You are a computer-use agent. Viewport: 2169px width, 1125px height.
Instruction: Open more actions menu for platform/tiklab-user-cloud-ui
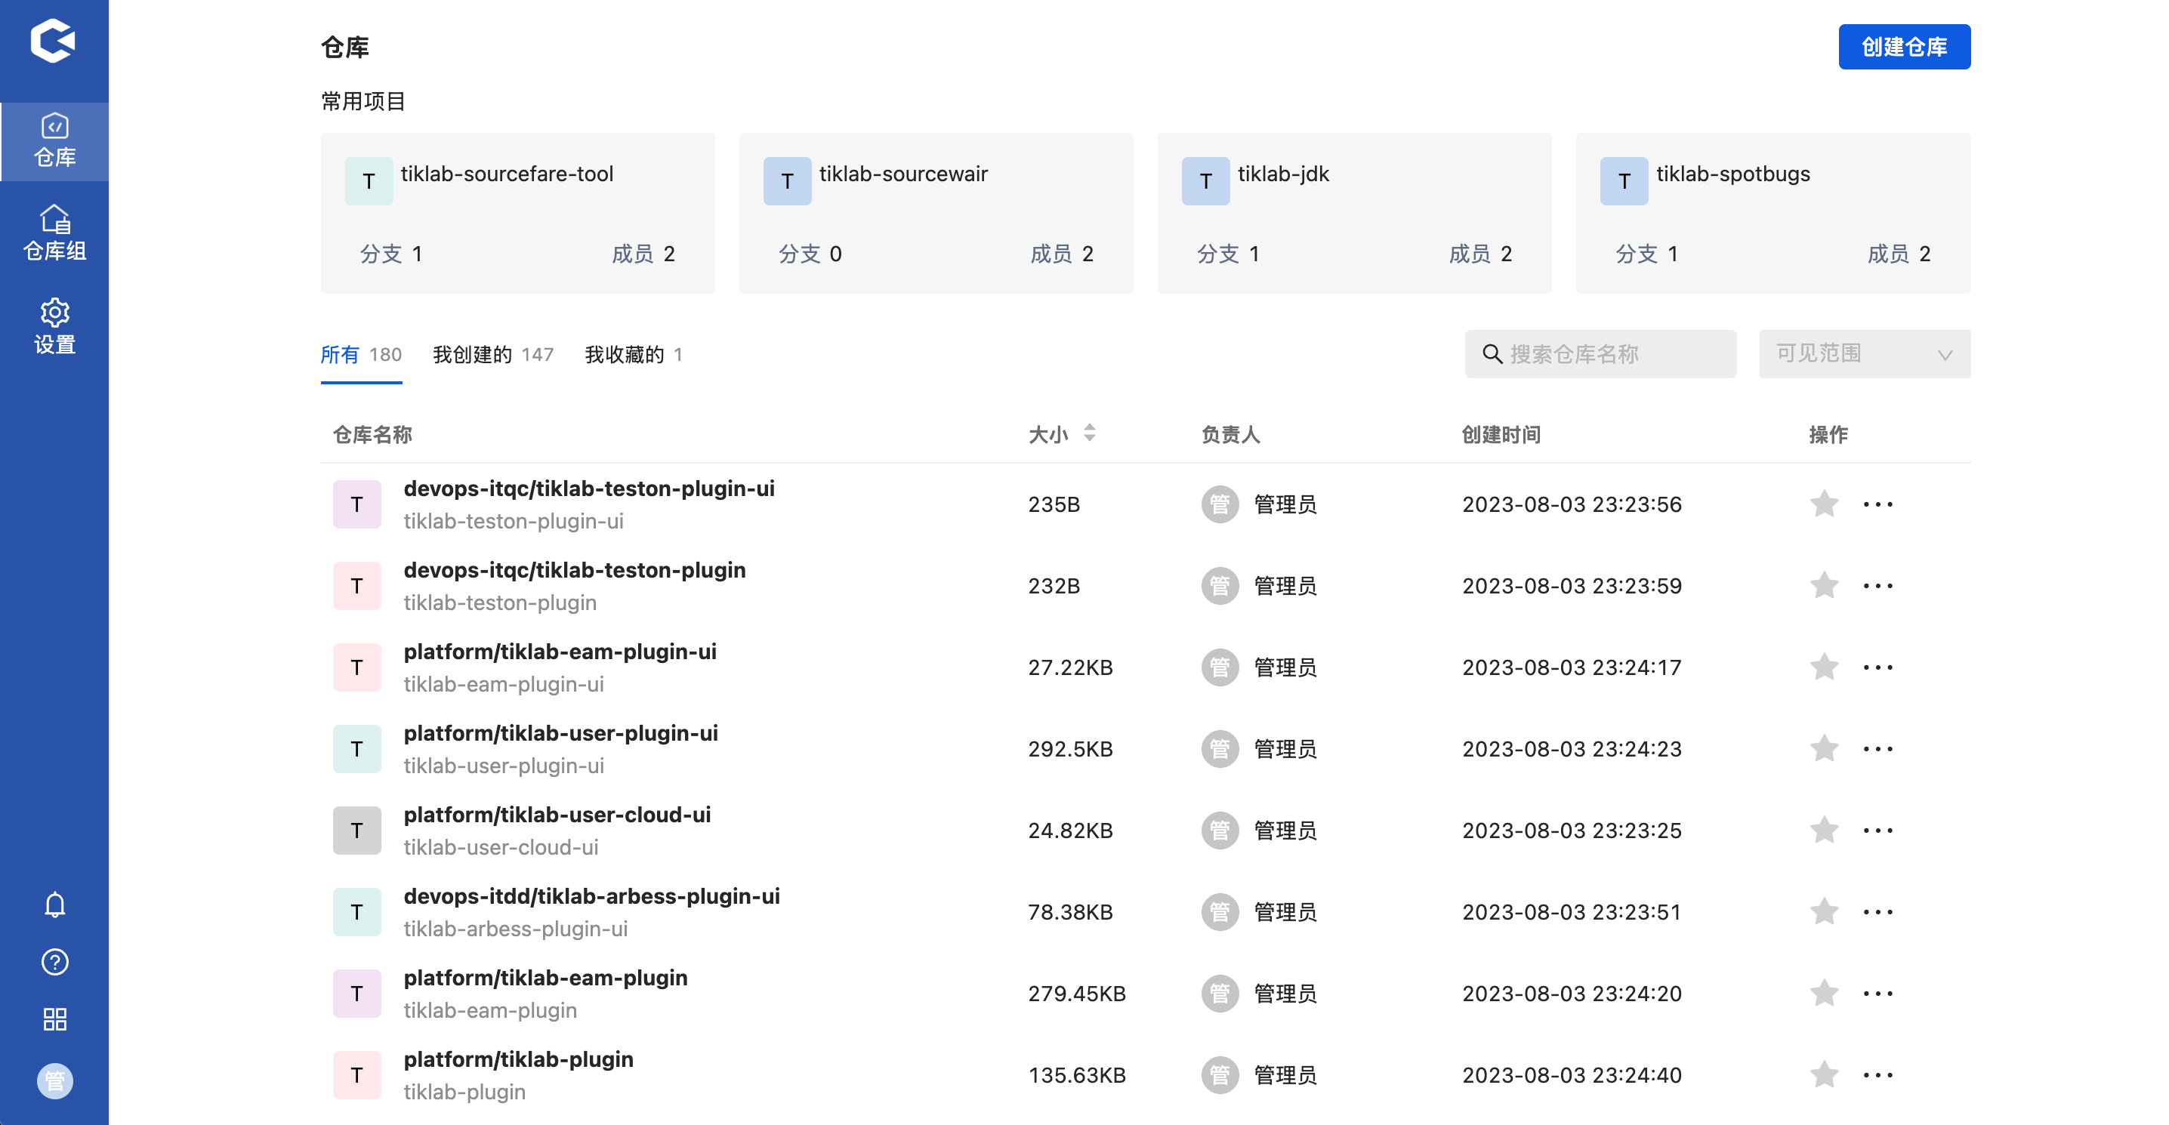[1877, 831]
